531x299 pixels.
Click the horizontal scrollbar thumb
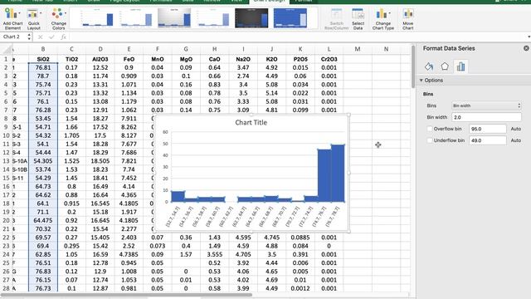(x=127, y=295)
